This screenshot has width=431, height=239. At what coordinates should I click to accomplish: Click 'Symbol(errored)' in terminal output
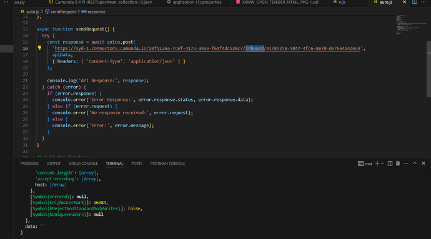pyautogui.click(x=51, y=197)
